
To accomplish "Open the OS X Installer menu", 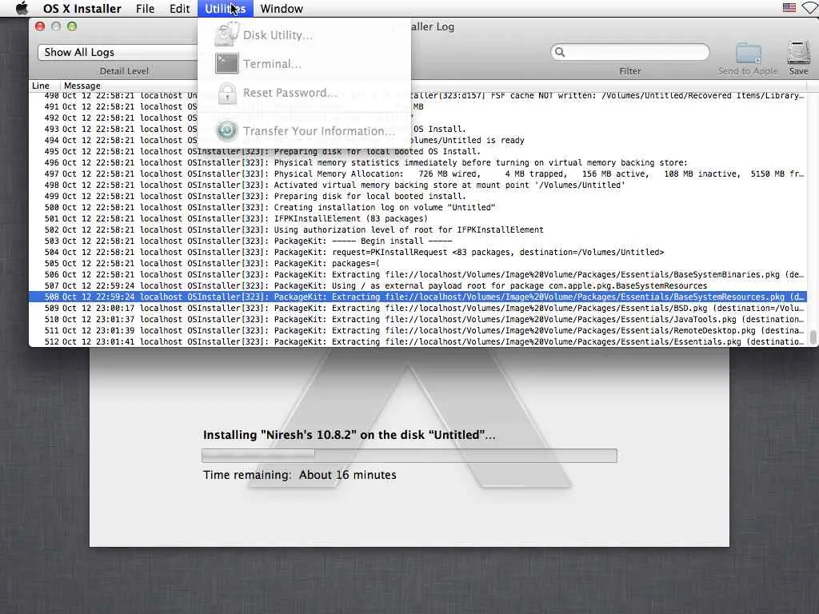I will [82, 8].
